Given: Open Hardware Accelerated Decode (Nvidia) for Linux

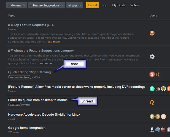Looking at the screenshot, I should 44,115.
